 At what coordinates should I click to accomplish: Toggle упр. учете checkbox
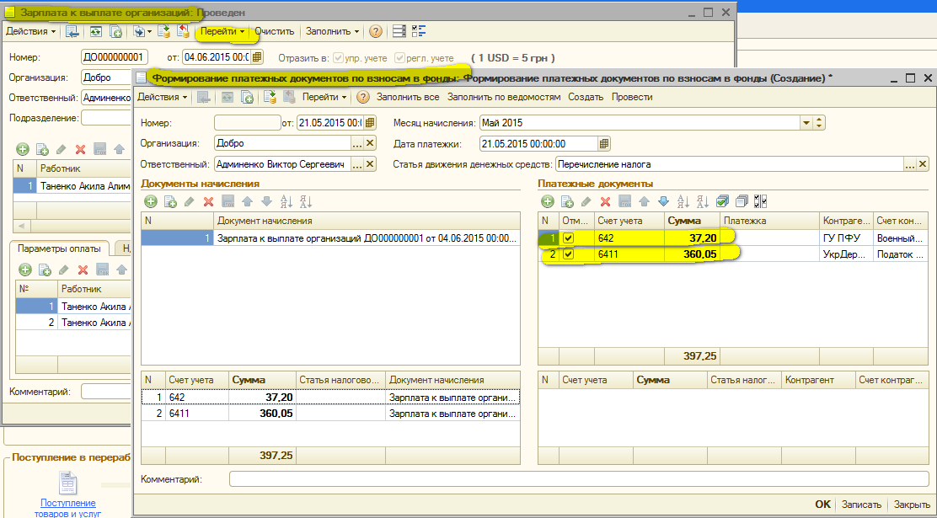(338, 58)
